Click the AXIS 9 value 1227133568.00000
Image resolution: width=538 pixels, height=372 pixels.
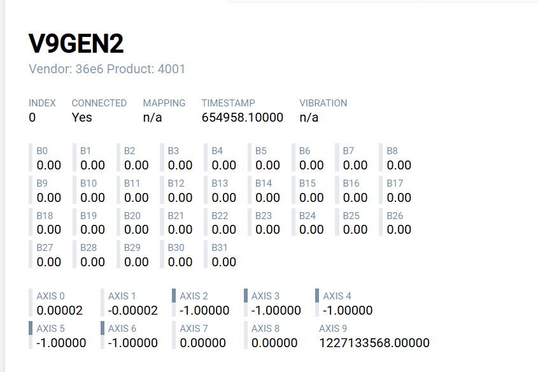[x=374, y=343]
